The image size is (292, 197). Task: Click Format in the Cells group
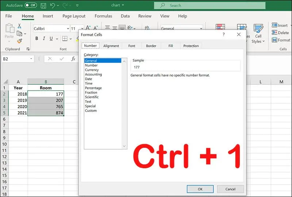click(x=281, y=40)
